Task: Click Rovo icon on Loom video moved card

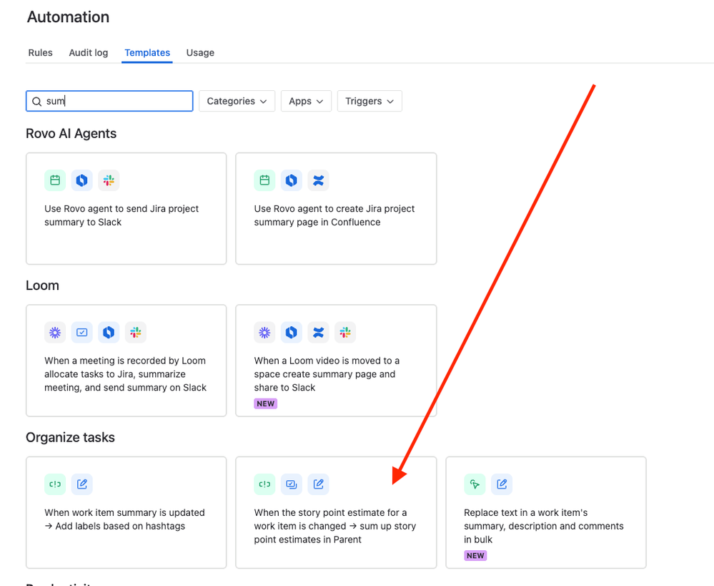Action: pos(292,333)
